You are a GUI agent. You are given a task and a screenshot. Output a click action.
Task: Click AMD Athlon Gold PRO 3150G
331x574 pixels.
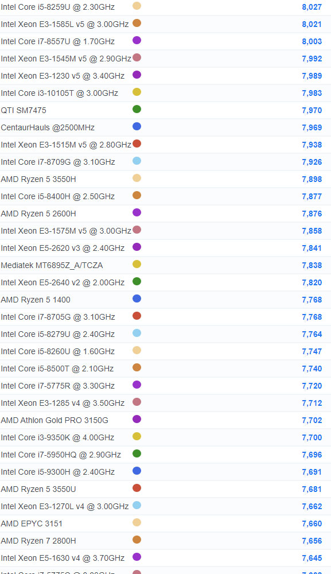point(54,420)
